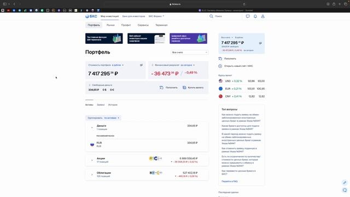
Task: Click Safari share icon
Action: point(334,4)
